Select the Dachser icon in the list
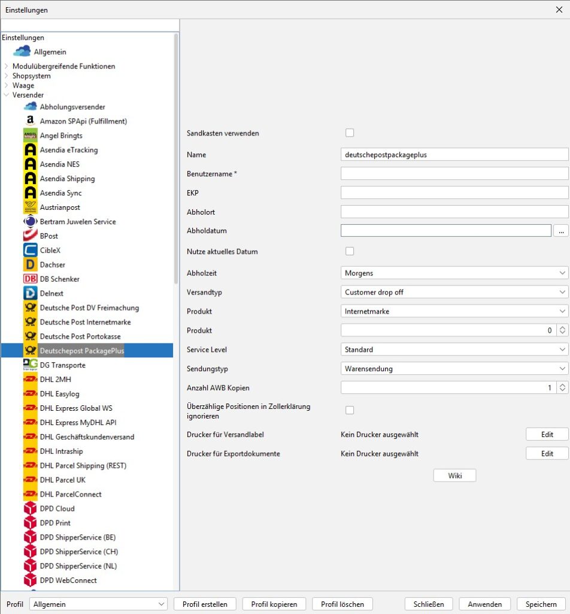Image resolution: width=570 pixels, height=614 pixels. [x=31, y=264]
